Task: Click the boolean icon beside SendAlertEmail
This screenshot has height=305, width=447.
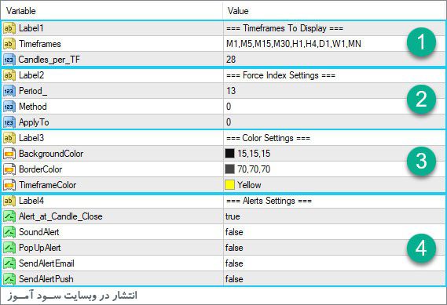Action: [x=9, y=263]
